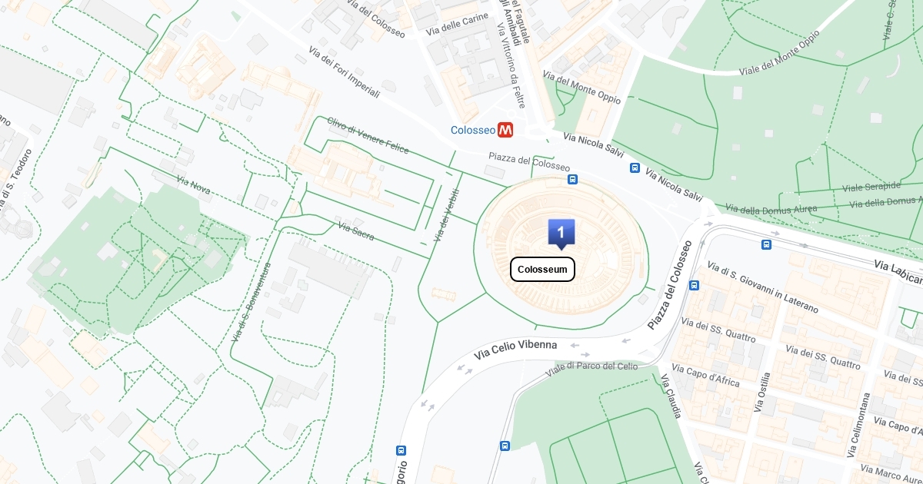Click the Via dei Fori Imperiali street label

pos(345,71)
